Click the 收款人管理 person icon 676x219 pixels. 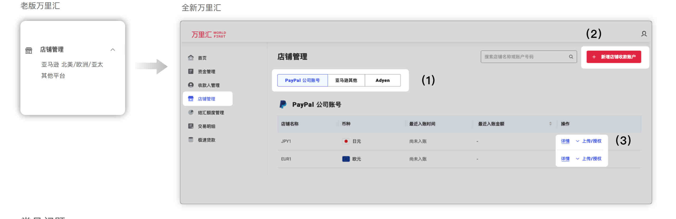pyautogui.click(x=191, y=85)
